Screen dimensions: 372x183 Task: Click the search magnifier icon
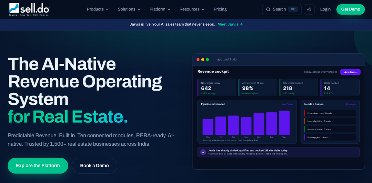268,9
